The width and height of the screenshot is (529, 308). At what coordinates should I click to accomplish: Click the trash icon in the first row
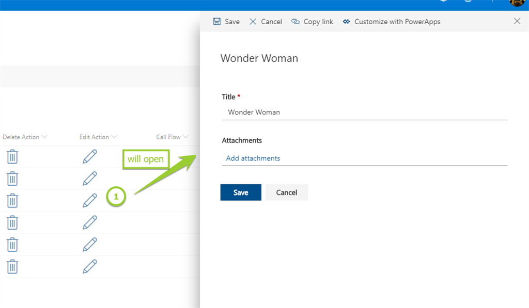coord(12,156)
